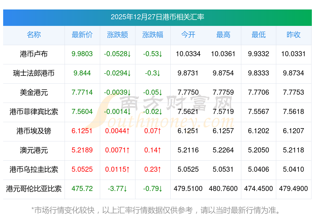315x220 pixels.
Task: Click the 2025年12月27日港币相关汇率 title banner
Action: click(x=157, y=17)
